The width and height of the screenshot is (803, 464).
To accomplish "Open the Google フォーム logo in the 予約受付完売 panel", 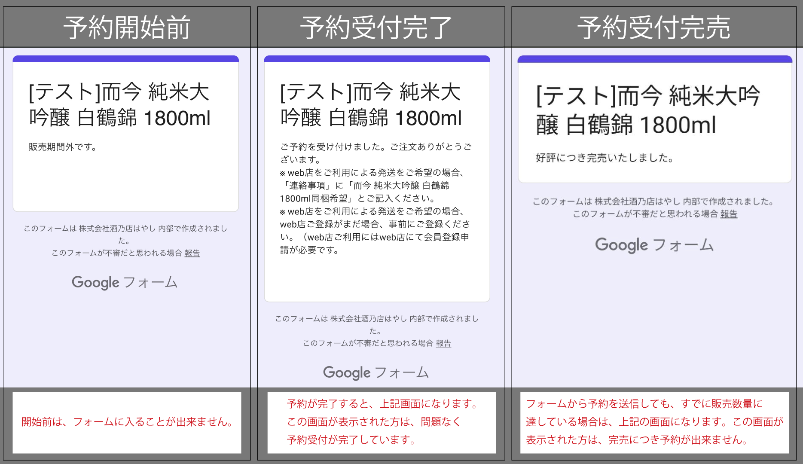I will (654, 245).
